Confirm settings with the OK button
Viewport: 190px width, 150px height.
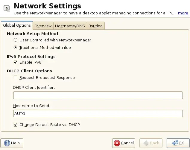(x=178, y=143)
